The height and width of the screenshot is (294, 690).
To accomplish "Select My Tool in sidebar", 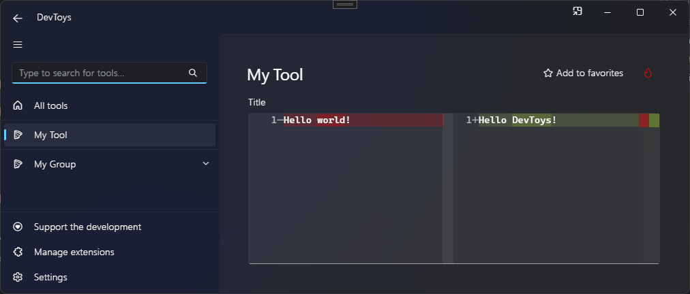I will pos(110,135).
